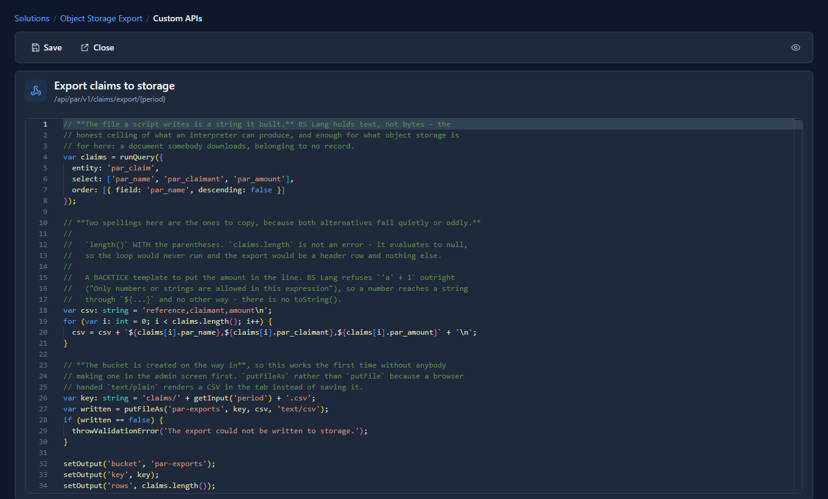Click line number 1 in the gutter
828x499 pixels.
click(x=45, y=124)
